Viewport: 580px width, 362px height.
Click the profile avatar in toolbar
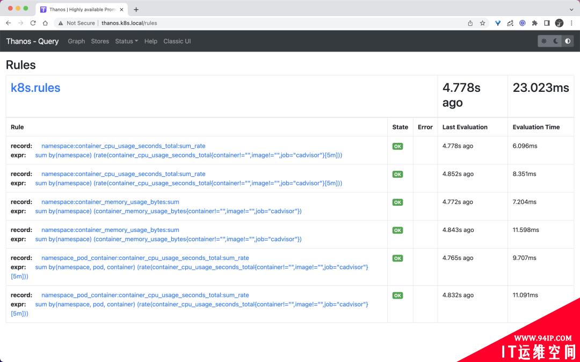point(559,23)
